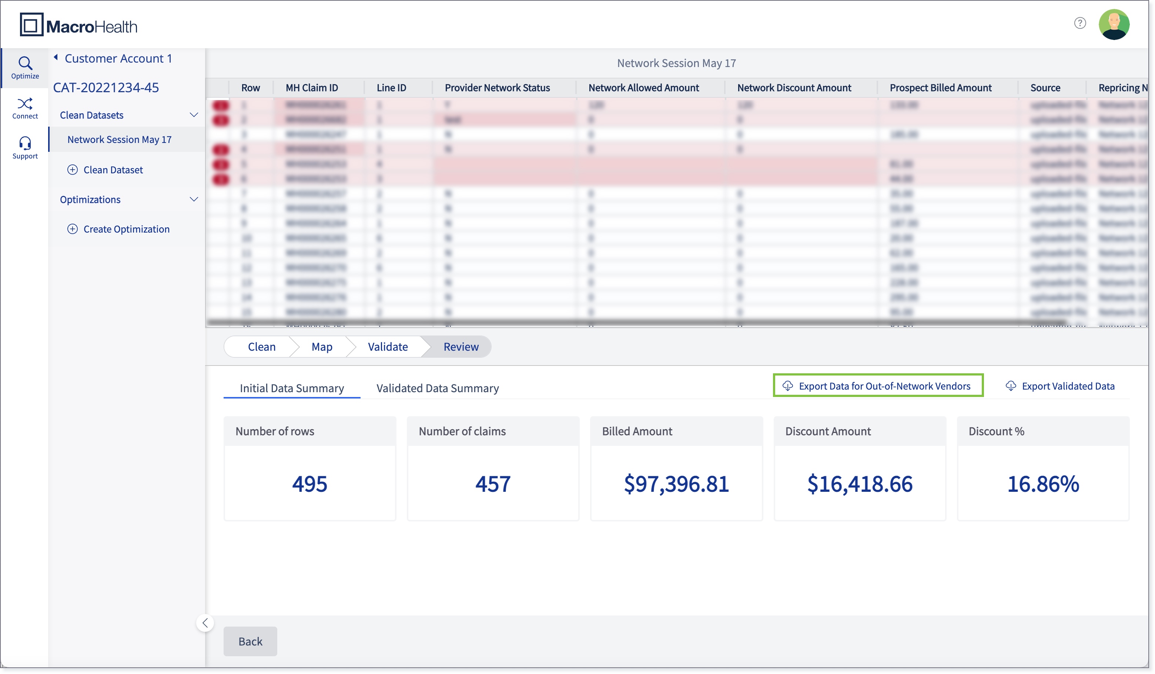Collapse the Optimizations section chevron
This screenshot has width=1155, height=674.
pos(194,199)
